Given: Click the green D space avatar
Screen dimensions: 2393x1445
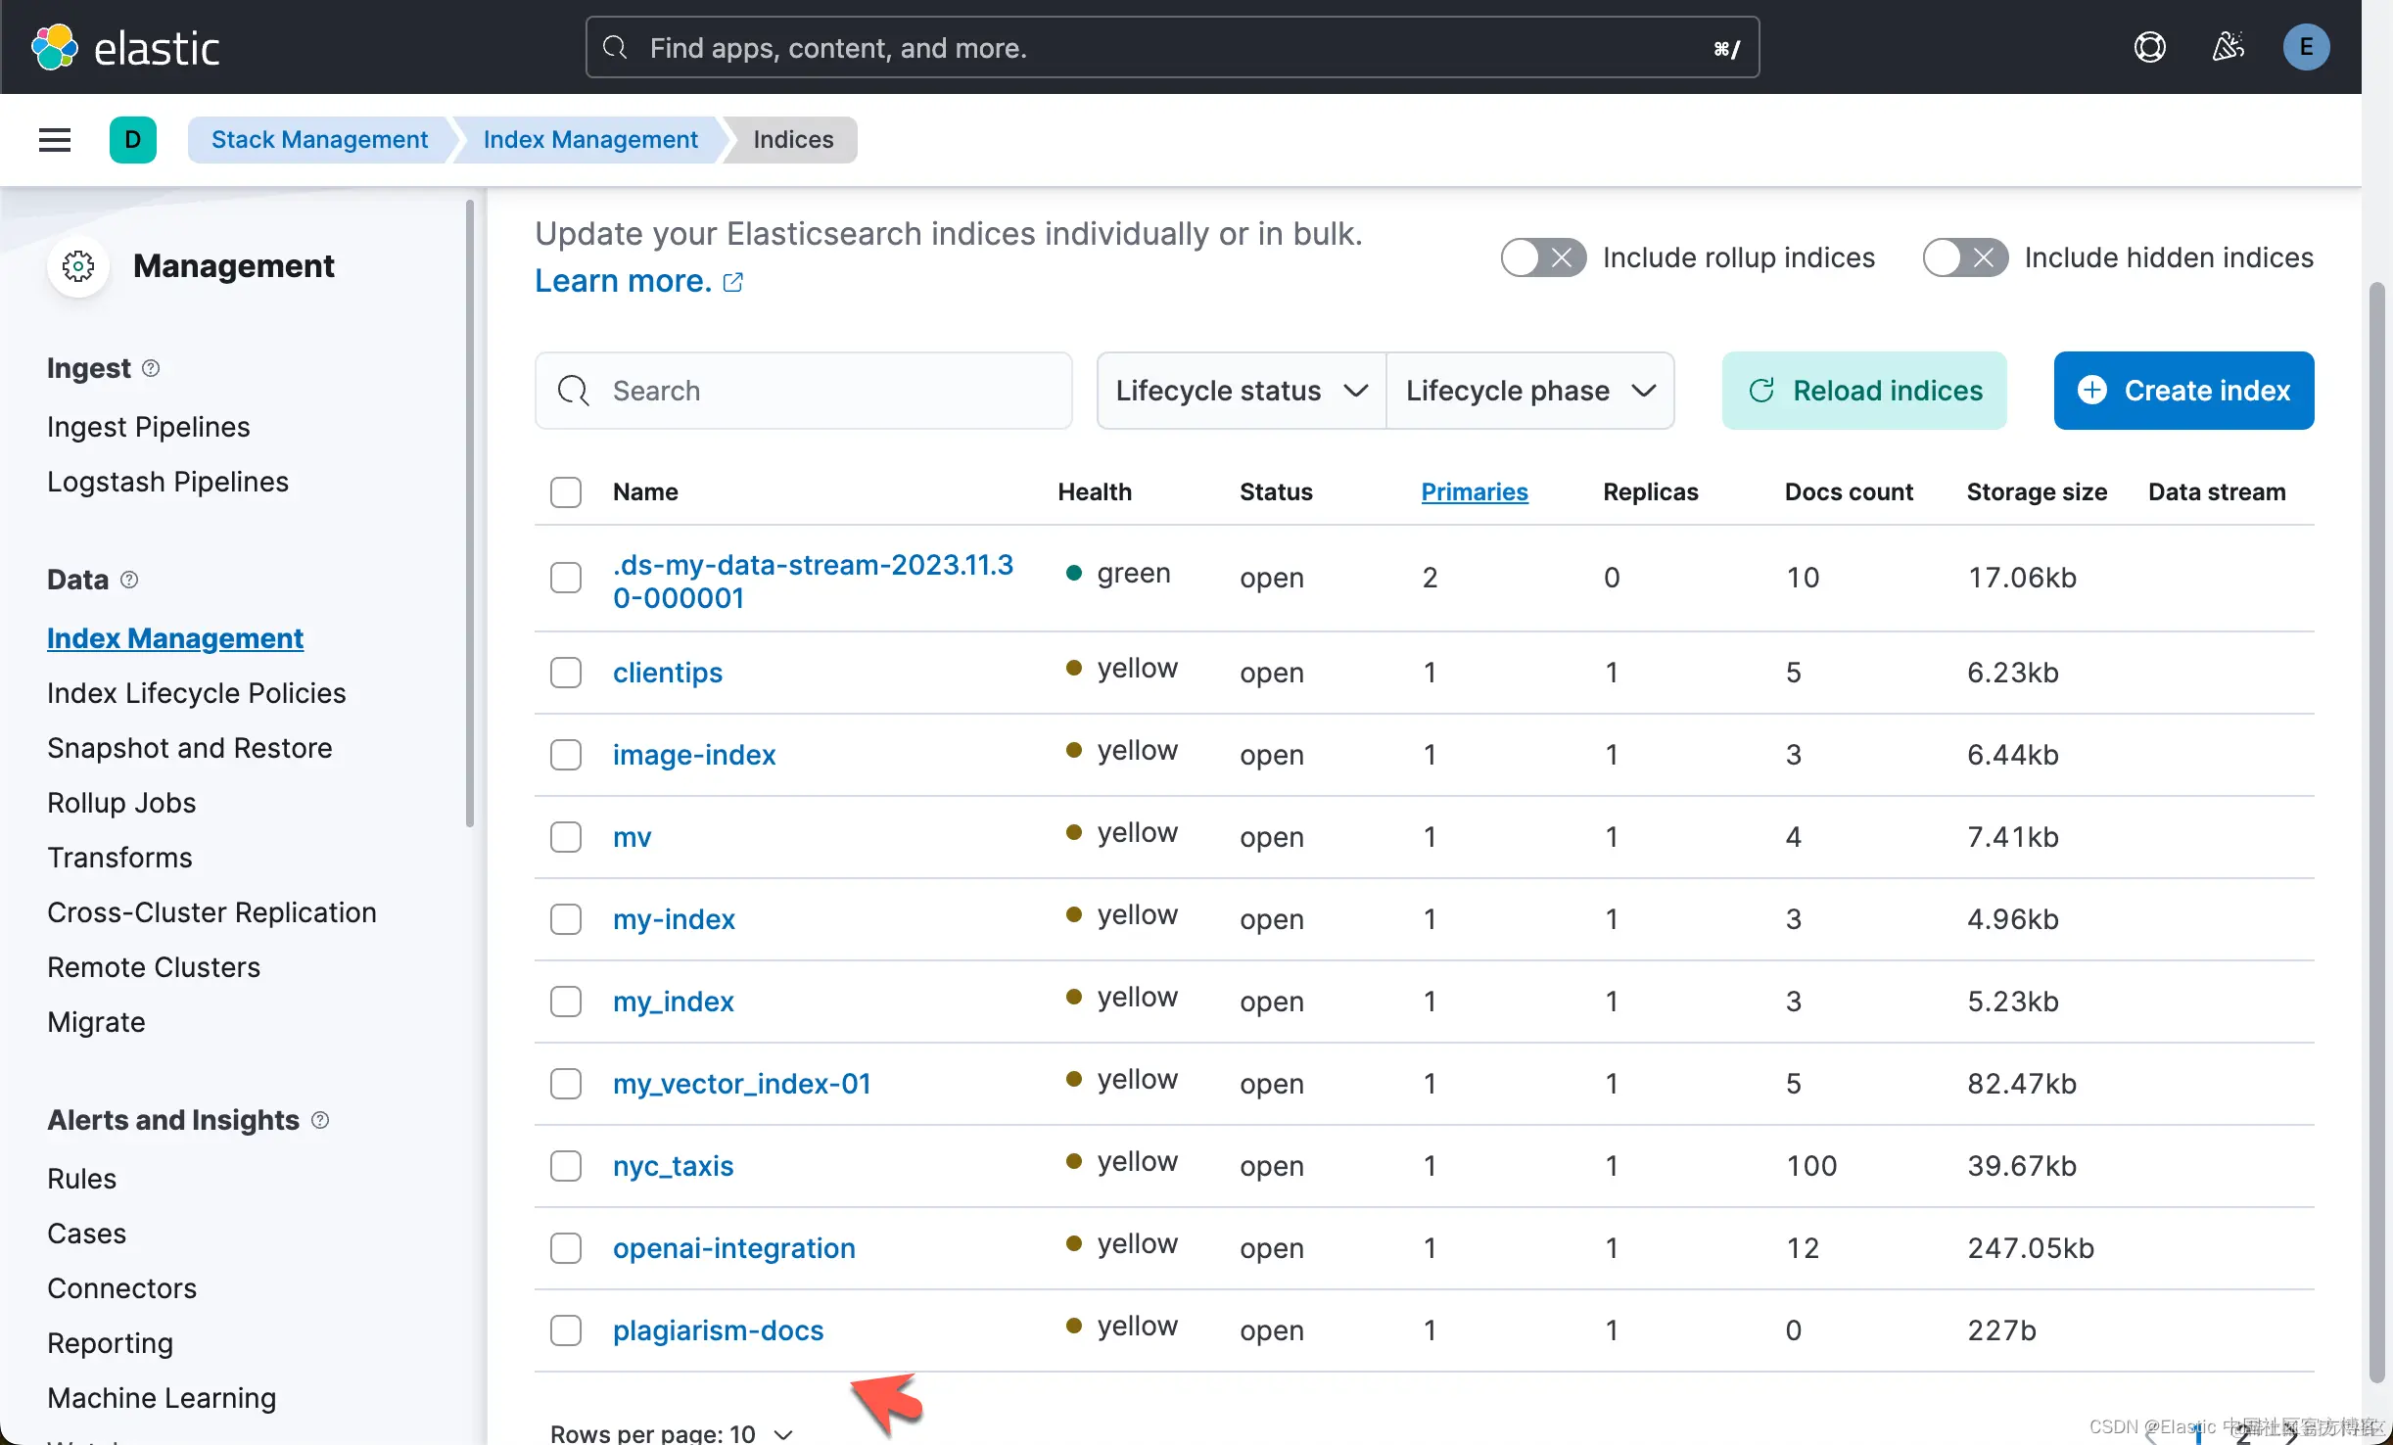Looking at the screenshot, I should point(133,140).
